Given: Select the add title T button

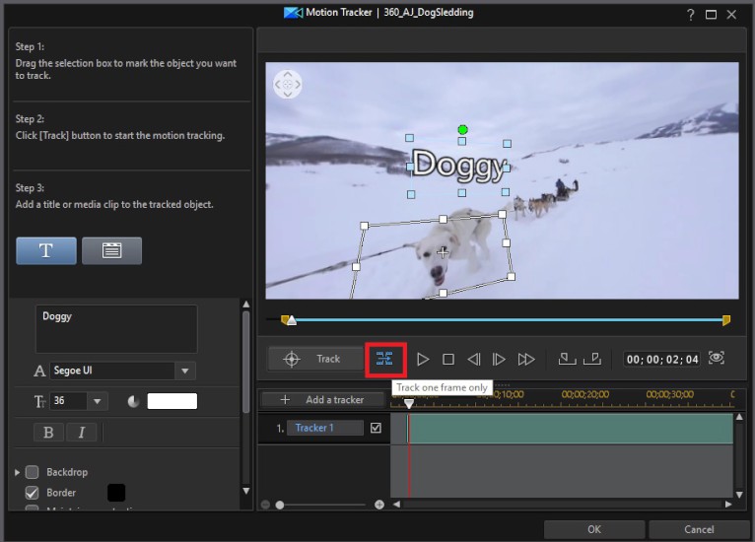Looking at the screenshot, I should (x=46, y=250).
